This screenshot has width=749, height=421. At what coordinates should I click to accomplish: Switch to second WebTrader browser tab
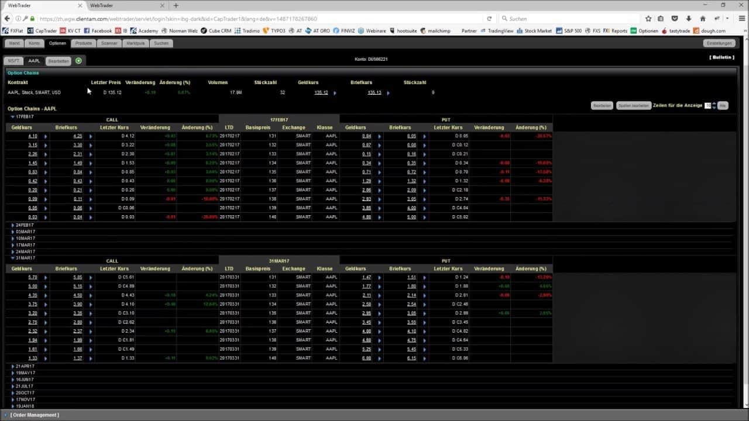tap(126, 5)
